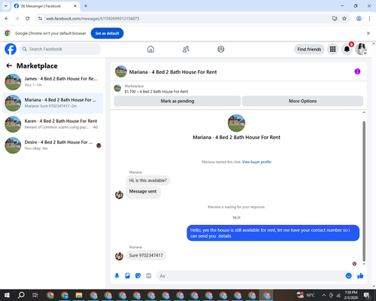The width and height of the screenshot is (376, 301).
Task: Click the browser reload button
Action: click(x=28, y=19)
